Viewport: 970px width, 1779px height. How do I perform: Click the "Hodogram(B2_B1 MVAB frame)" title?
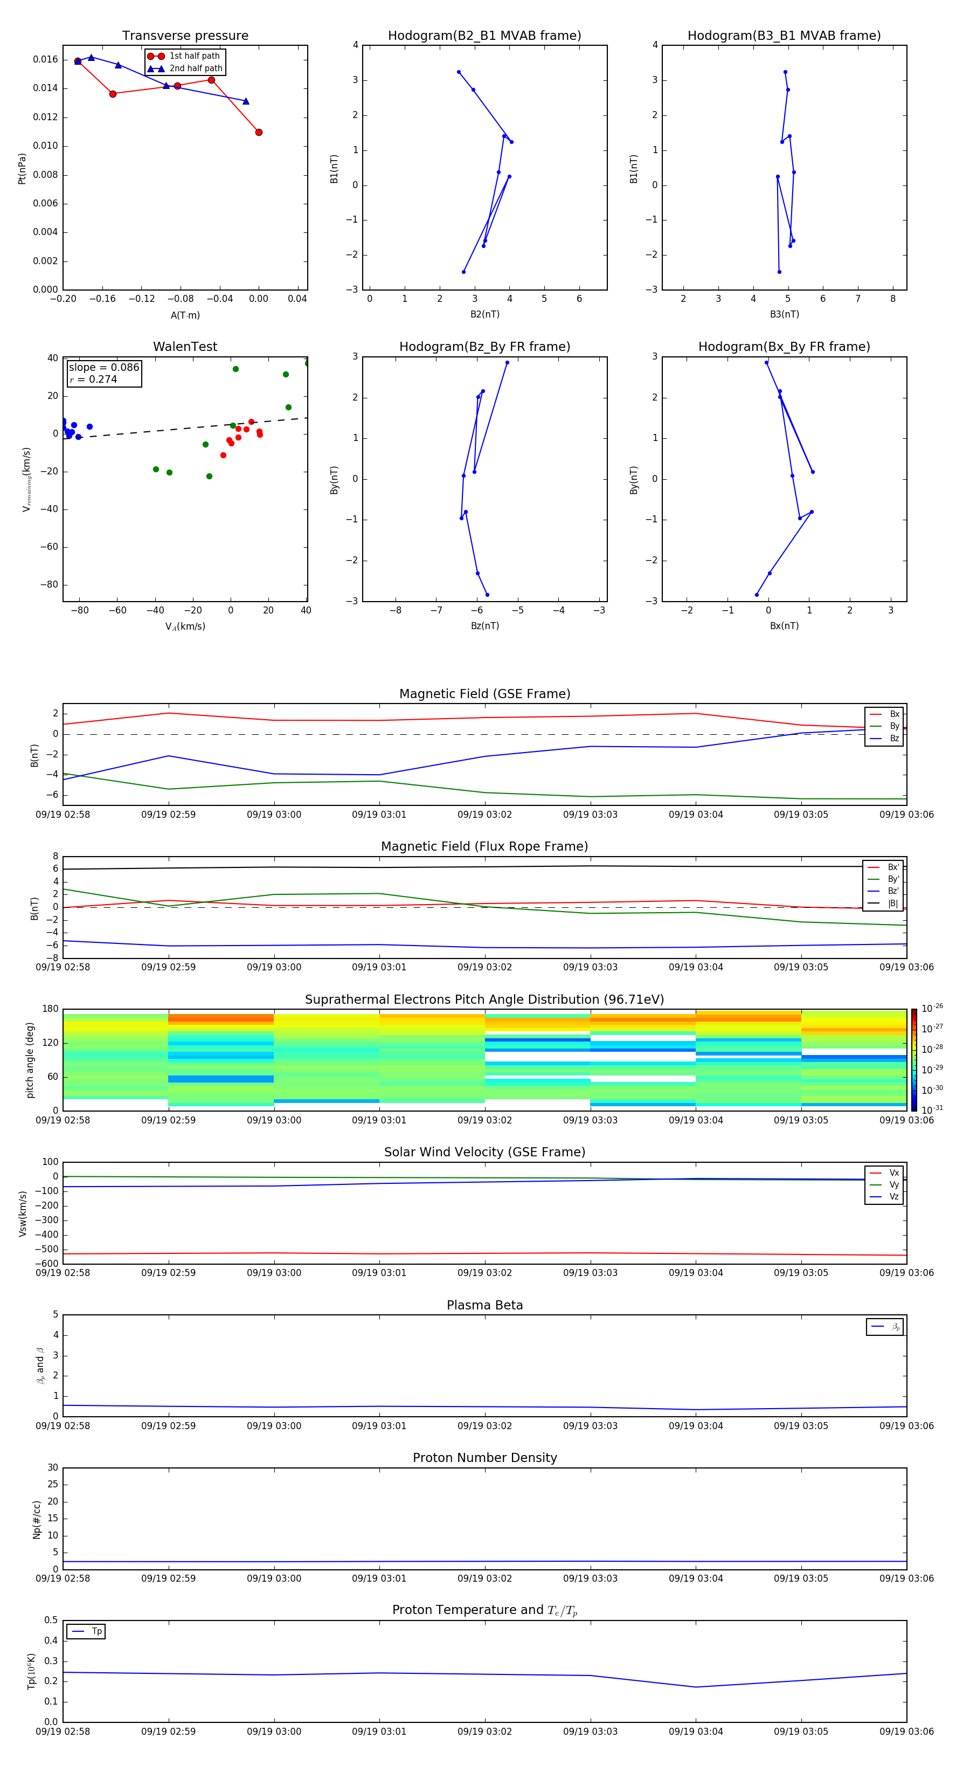point(484,36)
